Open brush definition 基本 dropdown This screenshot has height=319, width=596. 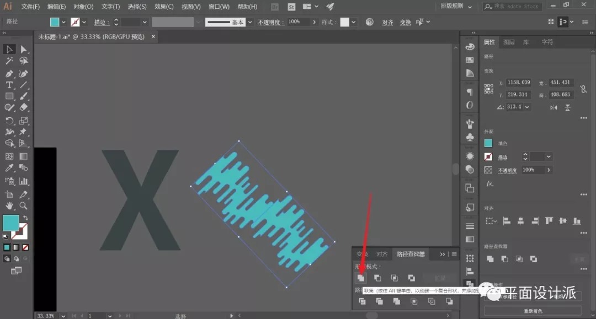coord(250,22)
